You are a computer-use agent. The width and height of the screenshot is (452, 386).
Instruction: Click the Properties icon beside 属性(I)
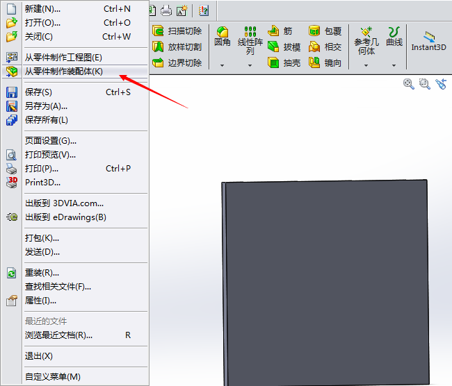[12, 301]
